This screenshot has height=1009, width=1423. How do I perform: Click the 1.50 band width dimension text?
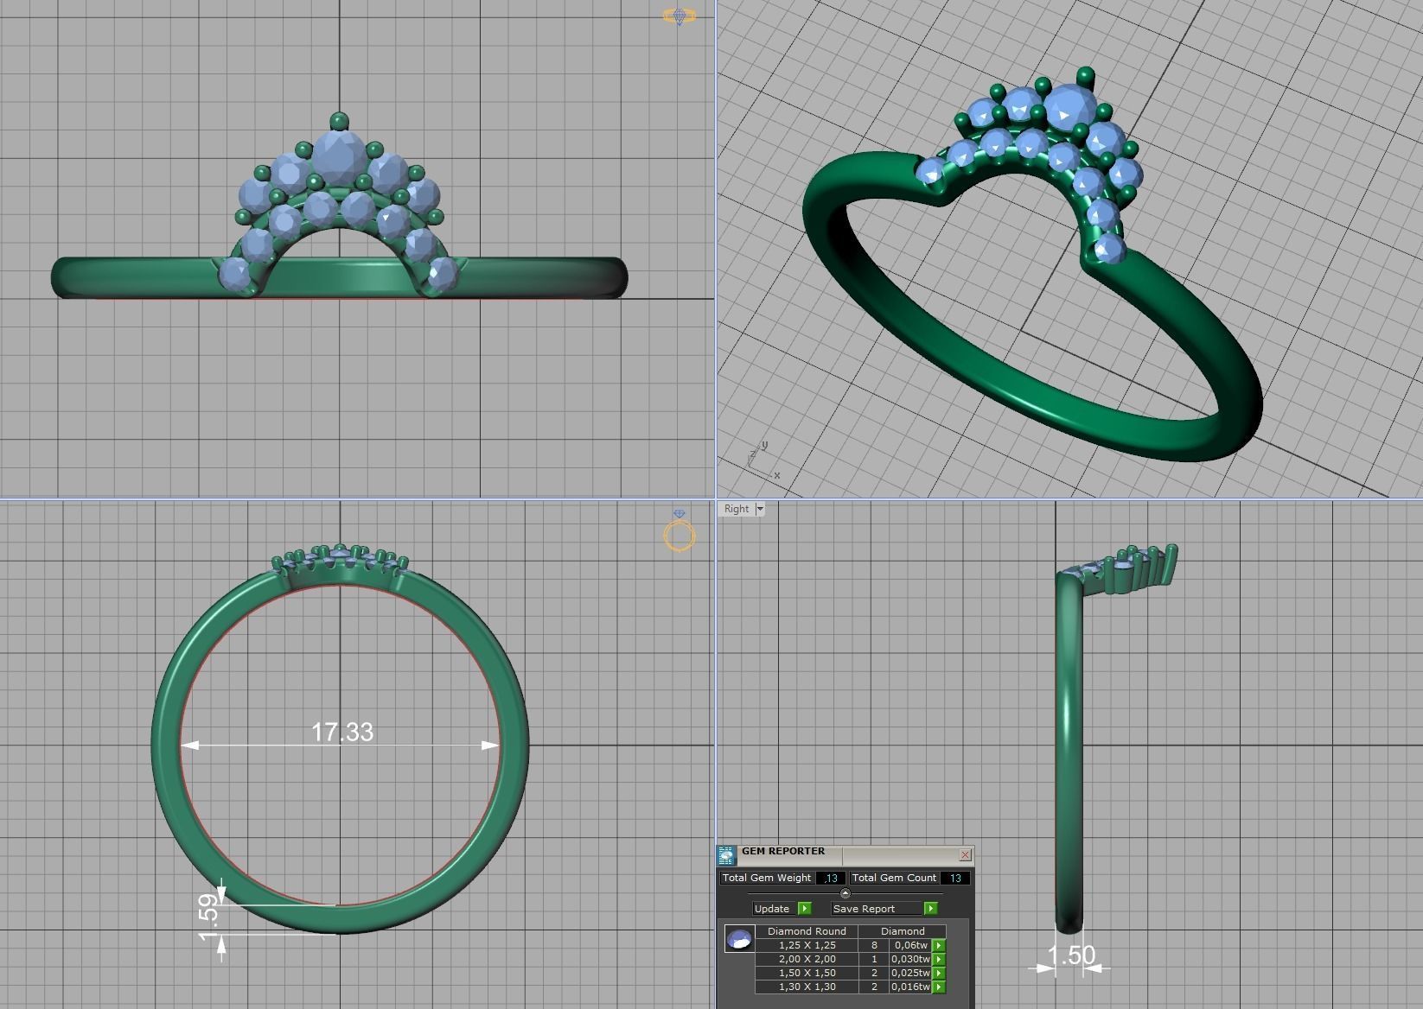1071,955
